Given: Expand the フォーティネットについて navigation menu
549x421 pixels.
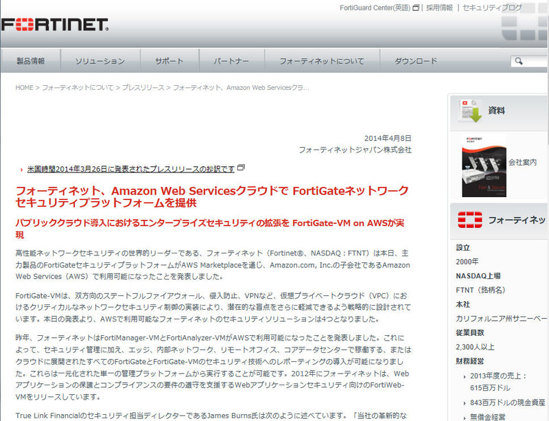Looking at the screenshot, I should (321, 61).
